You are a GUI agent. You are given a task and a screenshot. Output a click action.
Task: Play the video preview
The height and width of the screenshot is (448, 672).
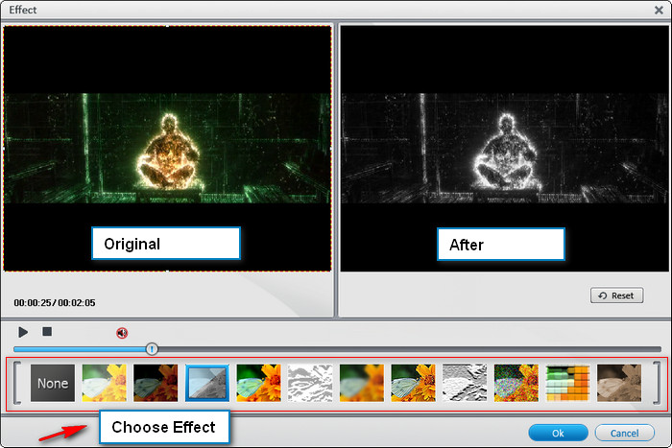[x=23, y=332]
